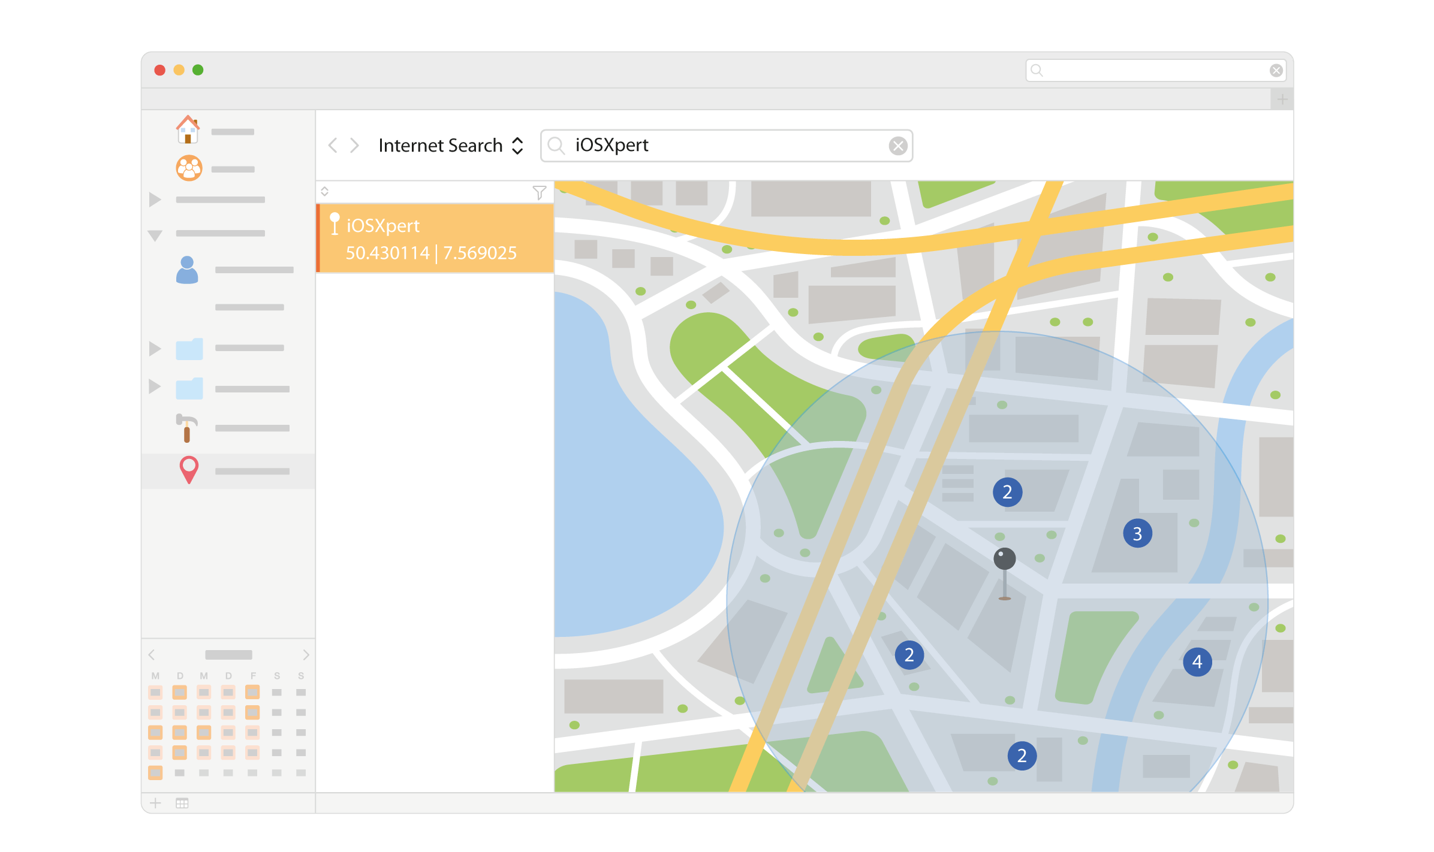1434x852 pixels.
Task: Click the filter funnel icon above results
Action: [539, 192]
